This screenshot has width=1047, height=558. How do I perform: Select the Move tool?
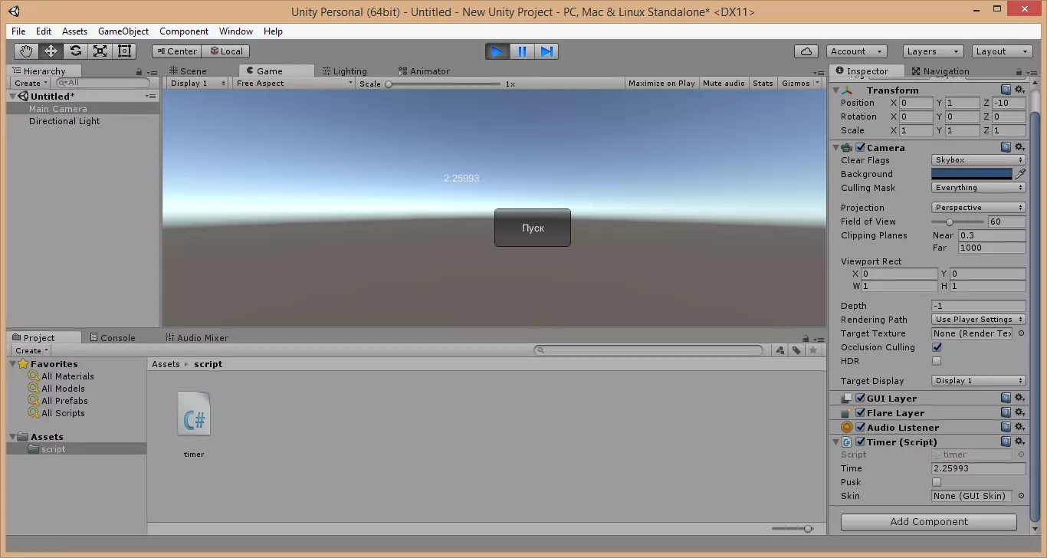(x=51, y=51)
